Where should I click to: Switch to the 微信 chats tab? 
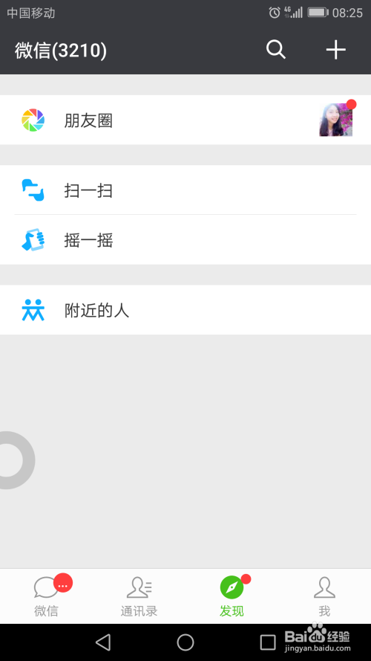tap(46, 596)
